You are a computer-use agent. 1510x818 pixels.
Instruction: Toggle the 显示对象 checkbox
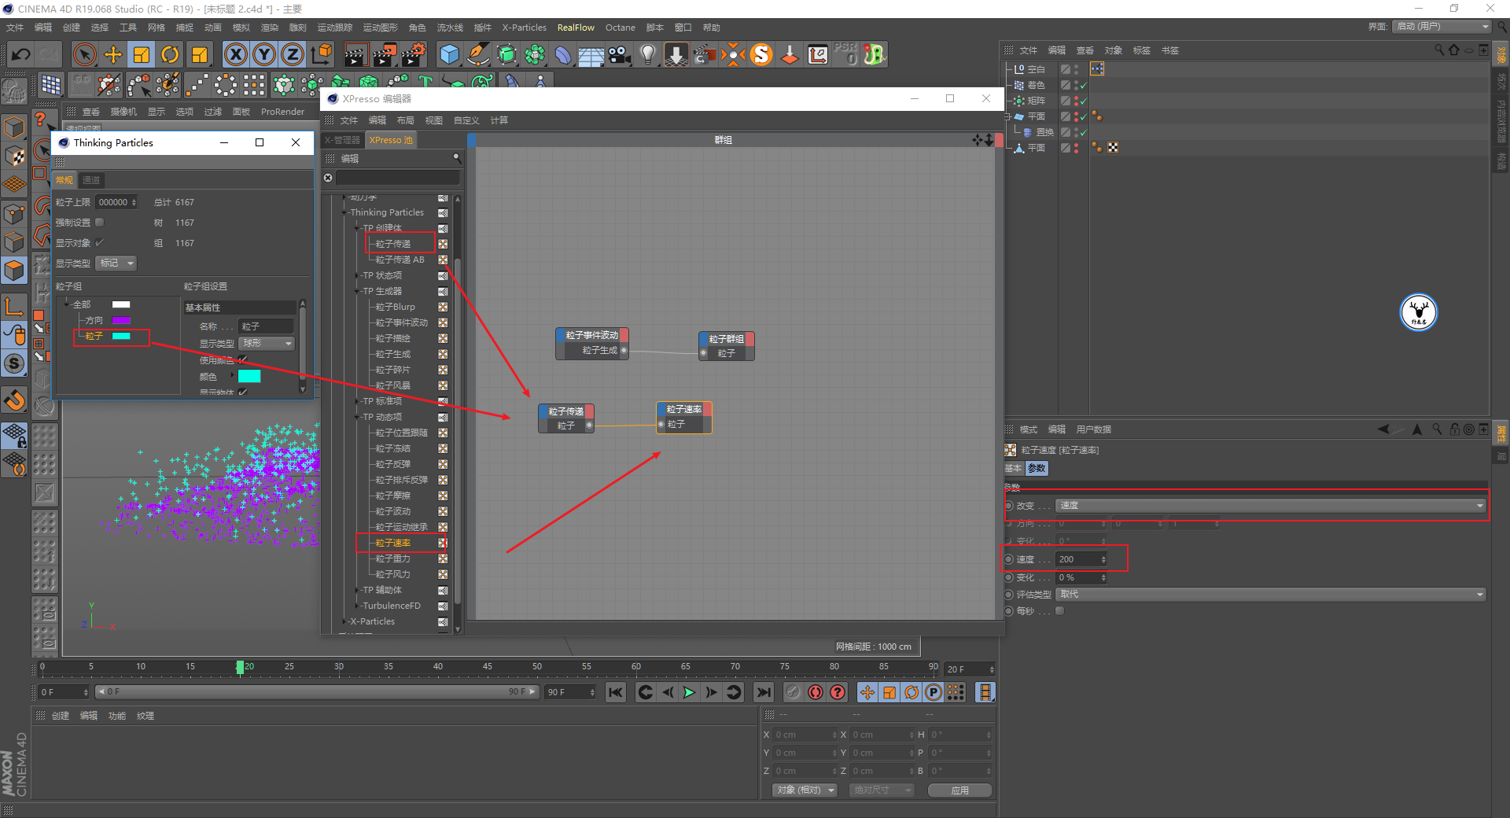[x=99, y=242]
